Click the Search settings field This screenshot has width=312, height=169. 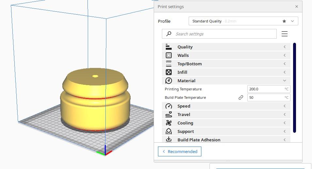[219, 34]
